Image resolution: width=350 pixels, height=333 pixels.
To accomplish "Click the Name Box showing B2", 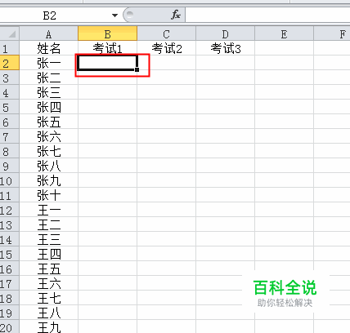I will pos(50,16).
